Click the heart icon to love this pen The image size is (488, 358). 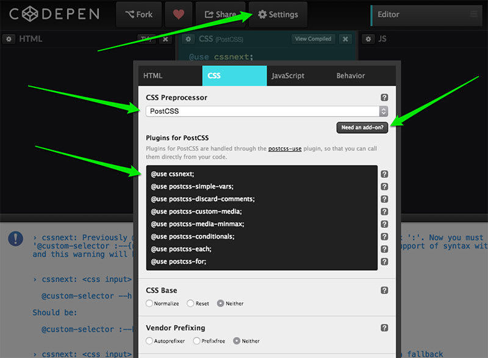(x=178, y=13)
